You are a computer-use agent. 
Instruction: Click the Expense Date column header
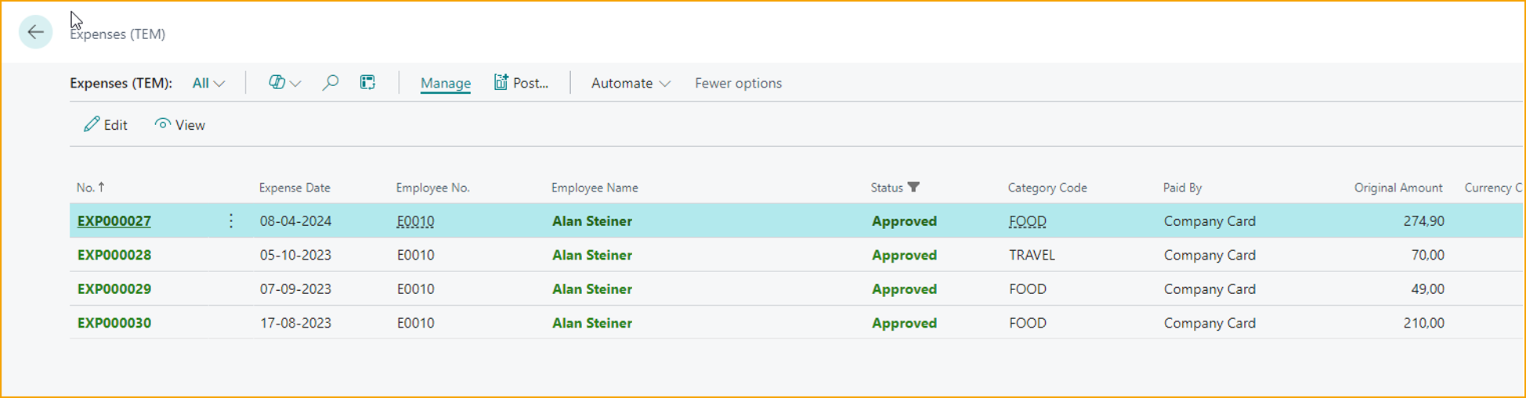295,188
